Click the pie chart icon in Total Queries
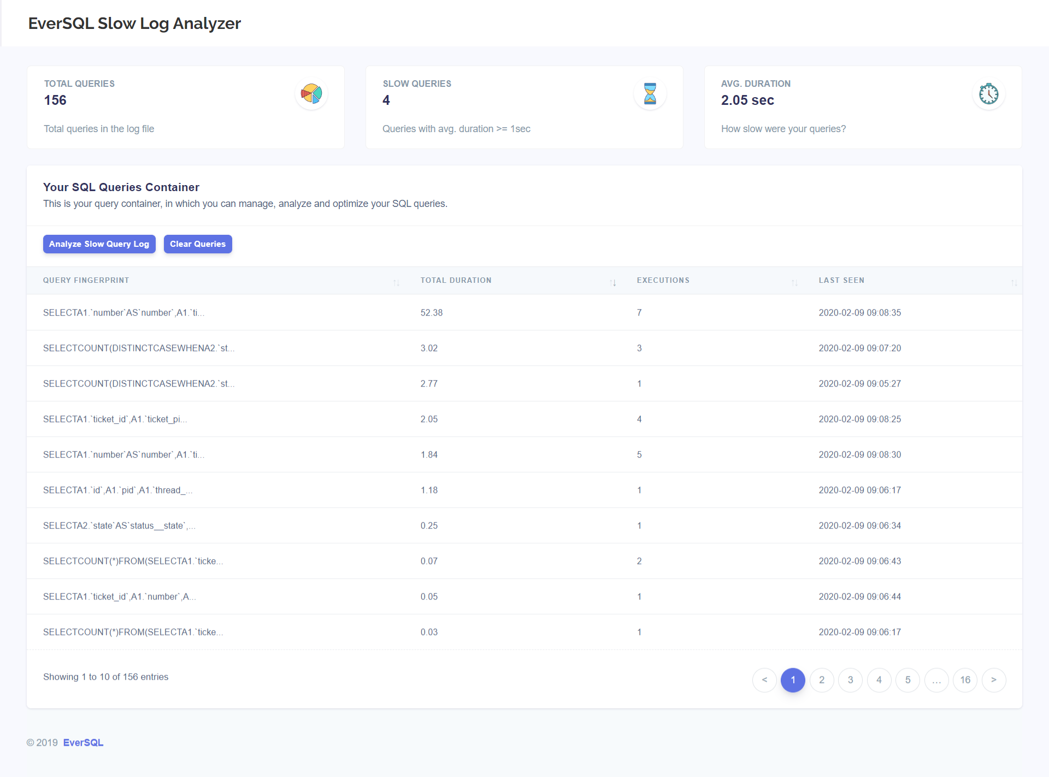This screenshot has height=777, width=1049. point(311,94)
